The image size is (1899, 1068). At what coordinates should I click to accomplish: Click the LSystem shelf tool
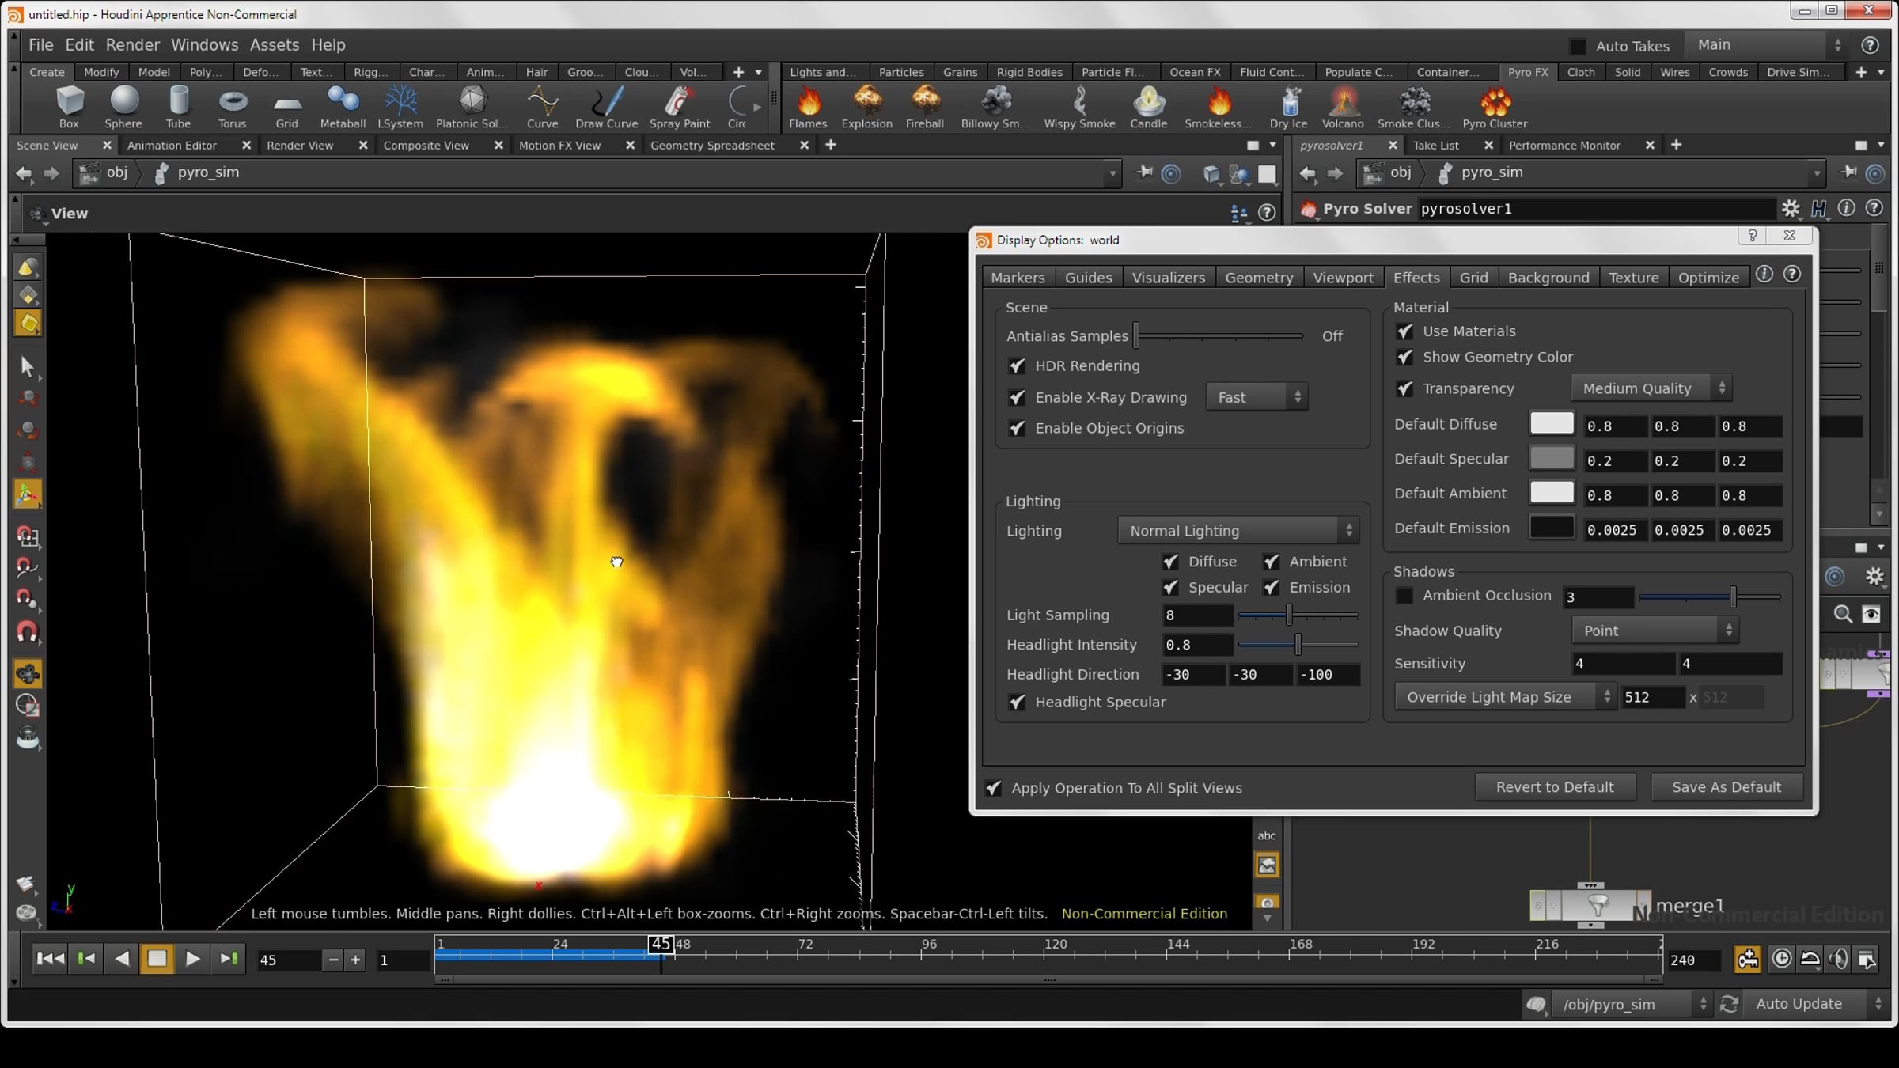[x=400, y=107]
